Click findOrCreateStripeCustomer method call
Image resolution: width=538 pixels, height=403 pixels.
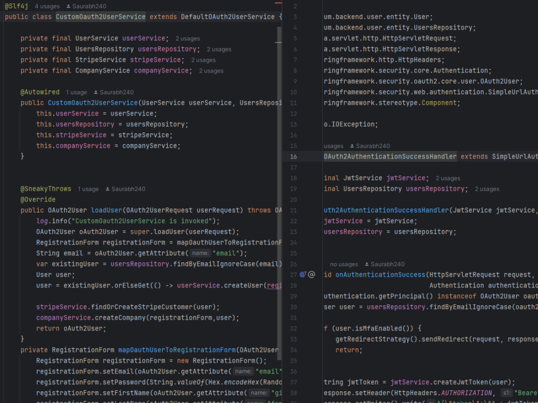(x=141, y=307)
